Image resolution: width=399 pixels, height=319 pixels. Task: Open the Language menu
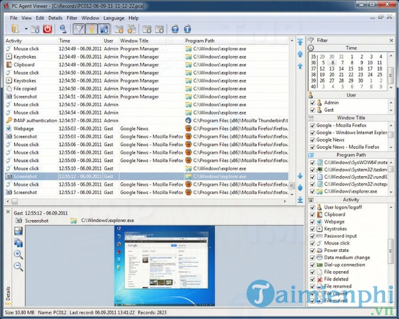tap(114, 18)
